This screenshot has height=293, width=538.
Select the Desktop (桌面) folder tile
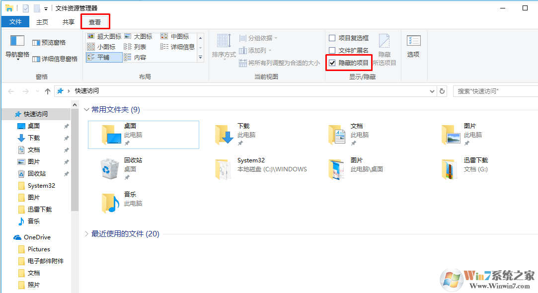pyautogui.click(x=144, y=135)
